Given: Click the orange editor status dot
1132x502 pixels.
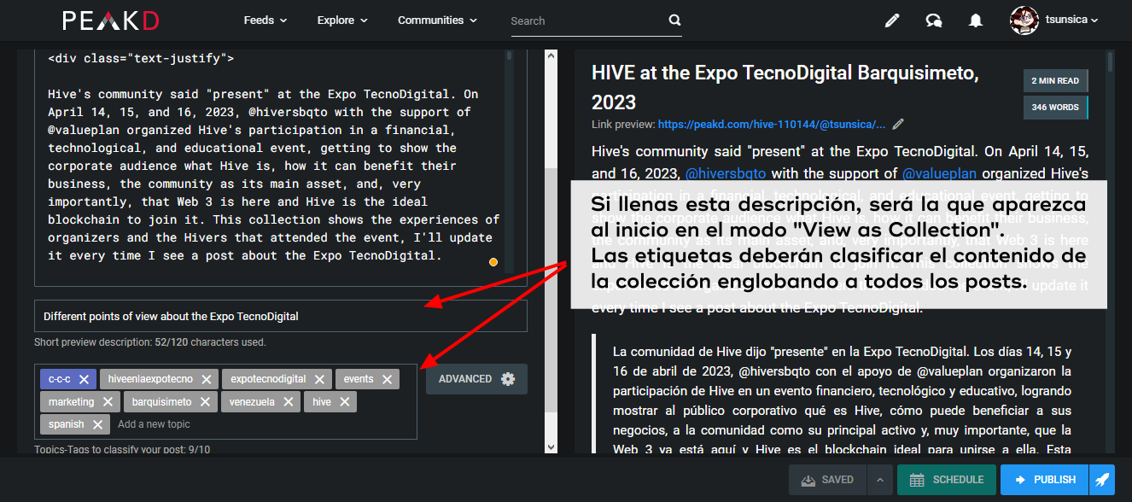Looking at the screenshot, I should (493, 262).
